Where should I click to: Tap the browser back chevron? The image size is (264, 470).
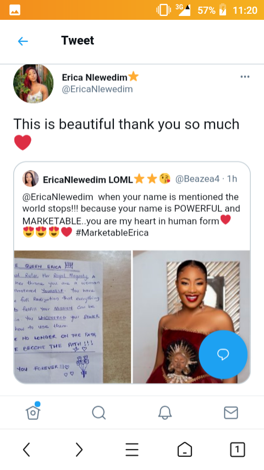click(x=26, y=450)
